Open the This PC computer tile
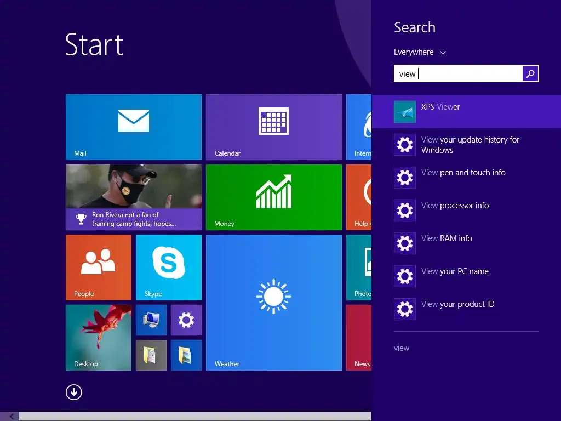561x421 pixels. pos(151,320)
